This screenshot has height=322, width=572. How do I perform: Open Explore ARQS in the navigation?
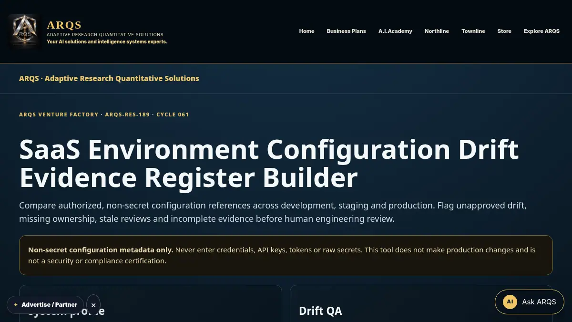[x=541, y=31]
